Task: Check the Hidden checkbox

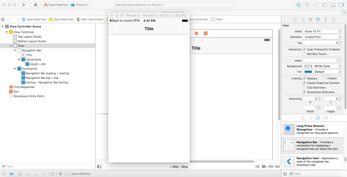Action: click(x=325, y=78)
